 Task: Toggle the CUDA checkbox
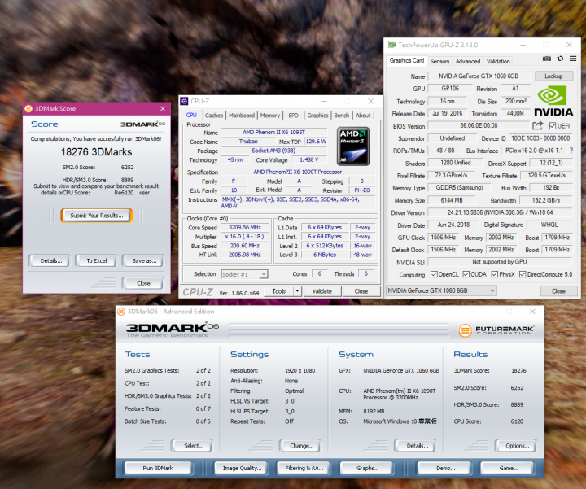point(466,274)
